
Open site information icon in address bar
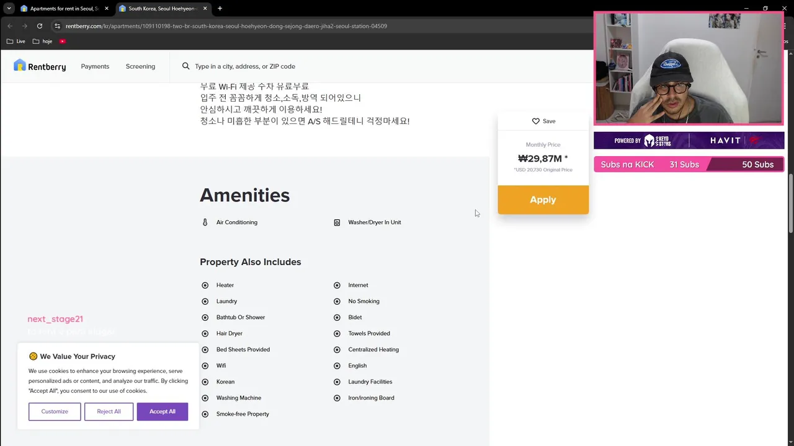(x=57, y=26)
